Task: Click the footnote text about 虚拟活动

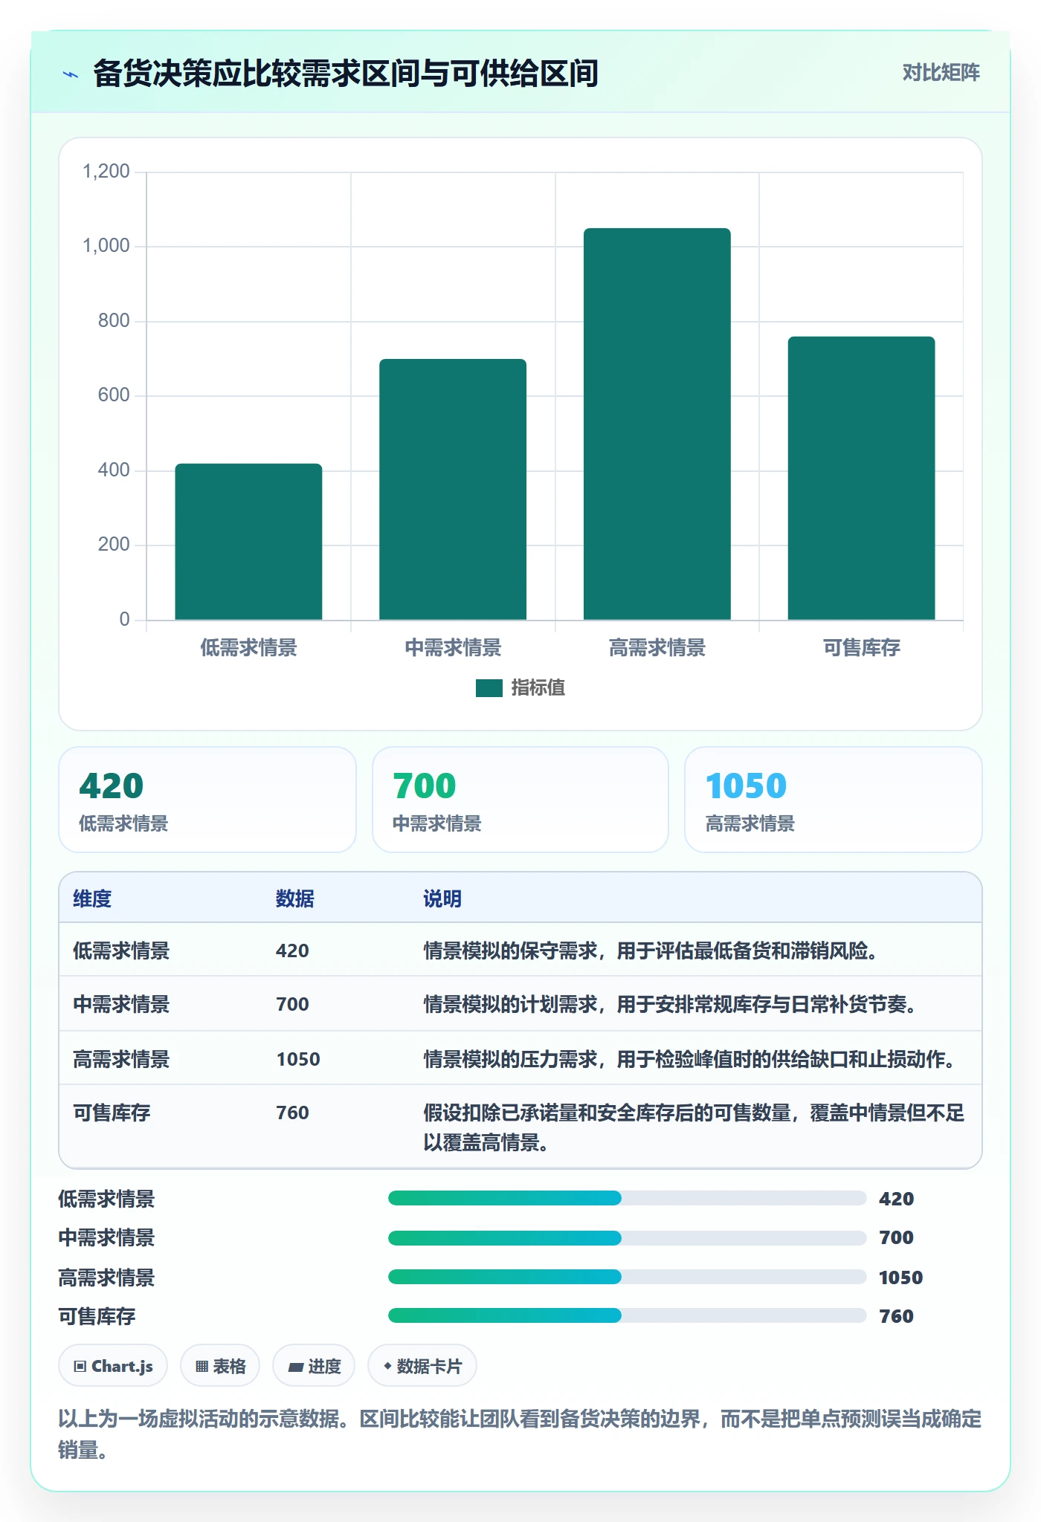Action: (x=520, y=1434)
